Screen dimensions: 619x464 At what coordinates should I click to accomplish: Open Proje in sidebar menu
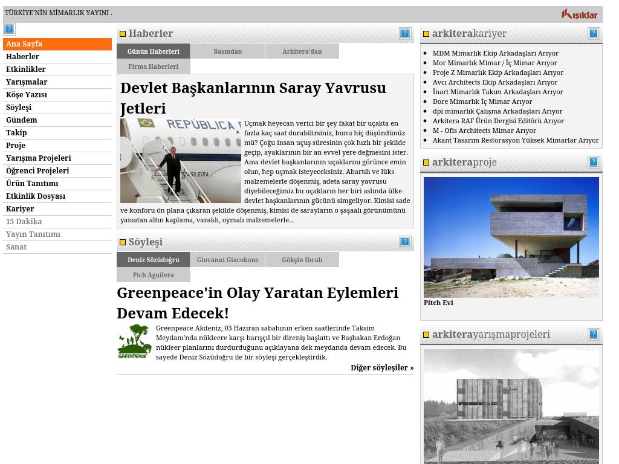tap(57, 145)
